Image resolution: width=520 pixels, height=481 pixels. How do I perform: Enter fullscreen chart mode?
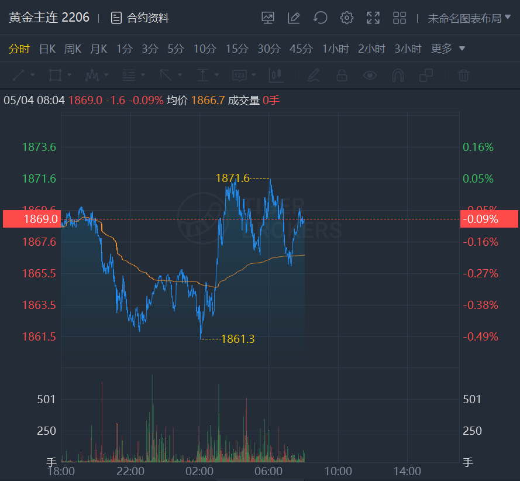(x=373, y=18)
